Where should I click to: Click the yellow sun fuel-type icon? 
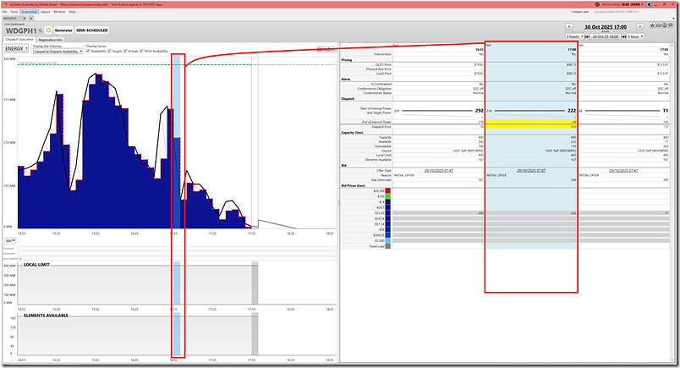pos(48,30)
